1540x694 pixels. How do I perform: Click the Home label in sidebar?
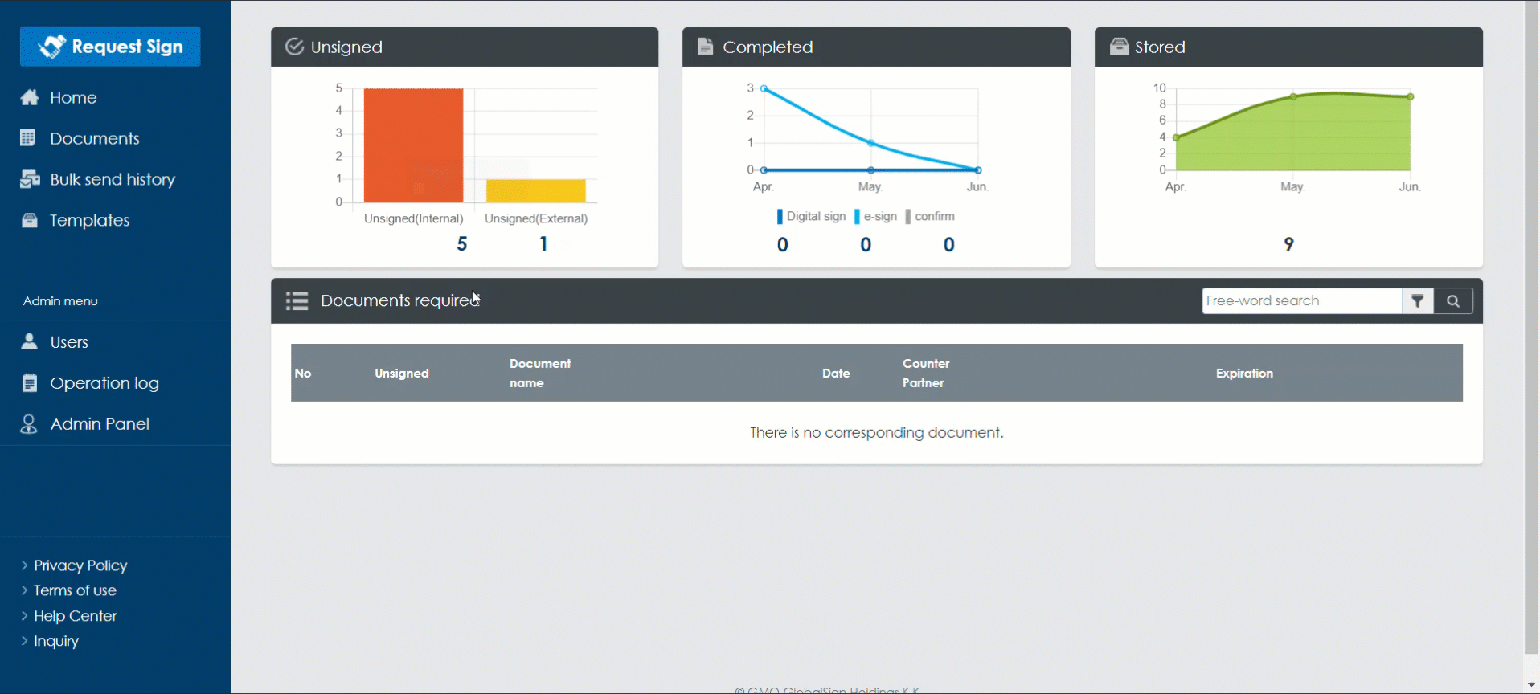[x=73, y=97]
